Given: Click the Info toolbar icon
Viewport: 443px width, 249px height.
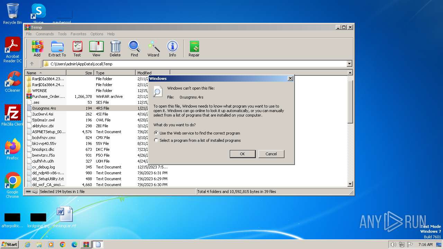Looking at the screenshot, I should [172, 49].
